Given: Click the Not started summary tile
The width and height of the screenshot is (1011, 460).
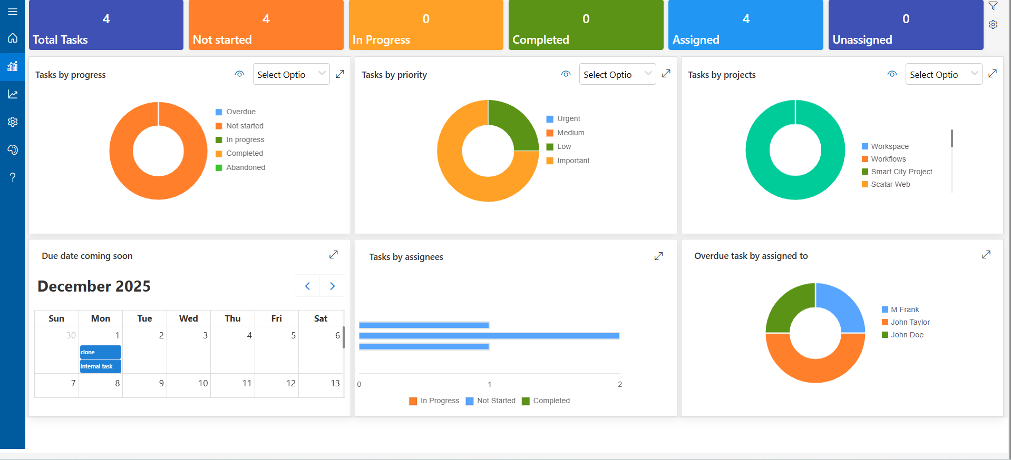Looking at the screenshot, I should pos(266,25).
